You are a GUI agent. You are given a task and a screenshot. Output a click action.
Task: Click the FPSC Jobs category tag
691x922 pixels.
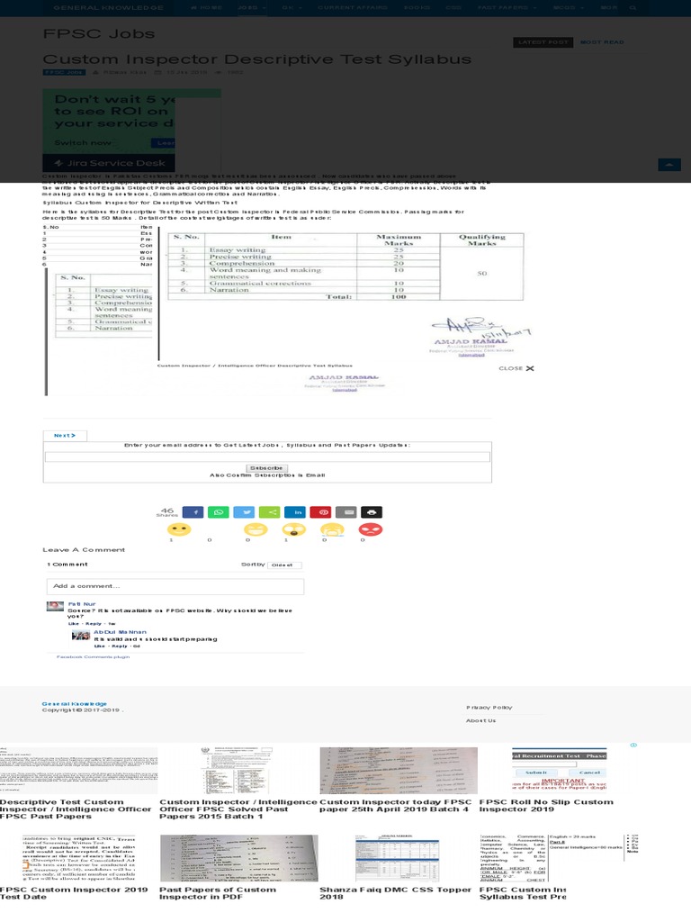(x=64, y=72)
